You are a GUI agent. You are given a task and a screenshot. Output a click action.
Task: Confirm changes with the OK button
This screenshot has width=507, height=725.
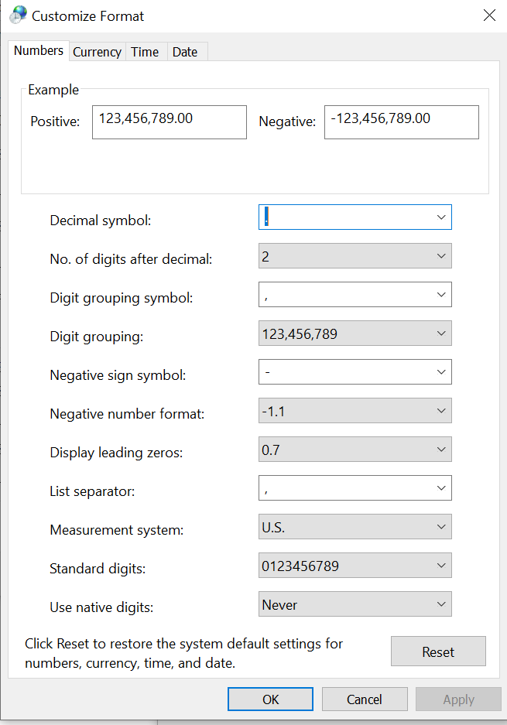(x=270, y=699)
